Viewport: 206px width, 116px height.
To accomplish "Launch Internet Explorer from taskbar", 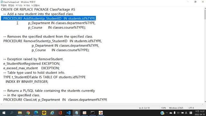I will (52, 113).
